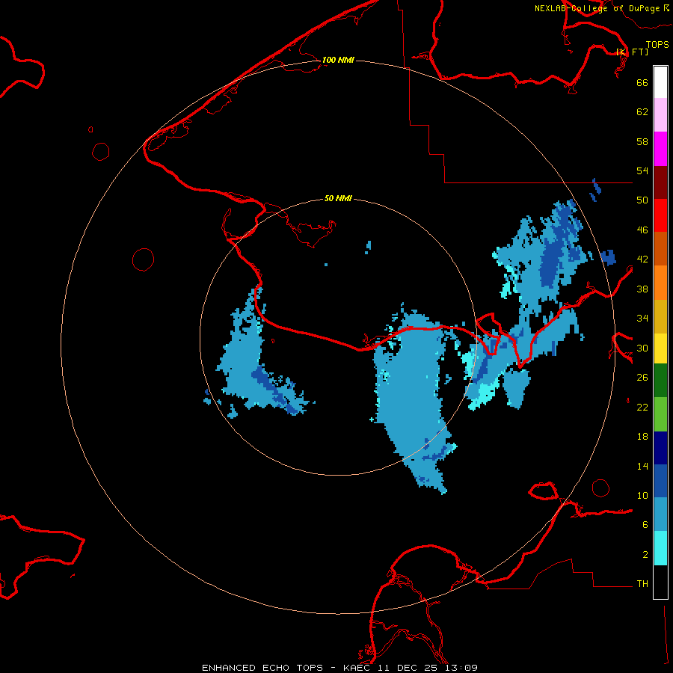Select the '18' scale label
Screen dimensions: 673x673
point(642,437)
